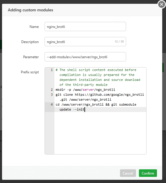Image resolution: width=166 pixels, height=183 pixels.
Task: Select line number 3 in editor gutter
Action: (52, 95)
